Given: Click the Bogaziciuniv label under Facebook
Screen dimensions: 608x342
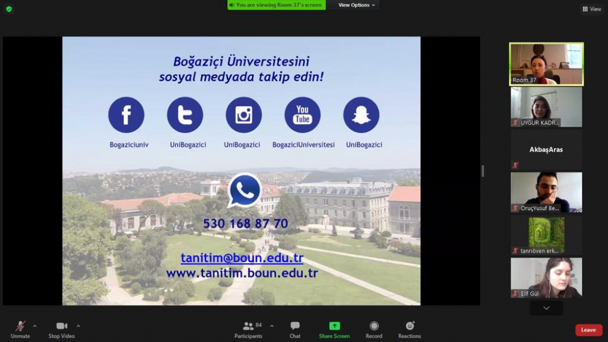Looking at the screenshot, I should [x=129, y=145].
